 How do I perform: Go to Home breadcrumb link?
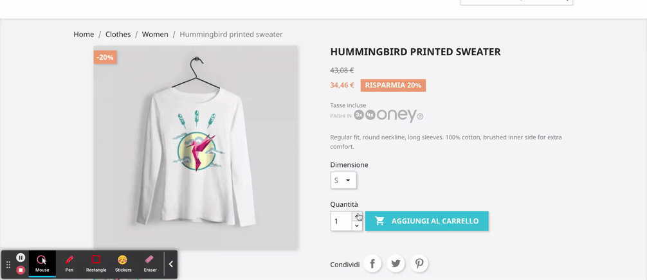tap(84, 34)
